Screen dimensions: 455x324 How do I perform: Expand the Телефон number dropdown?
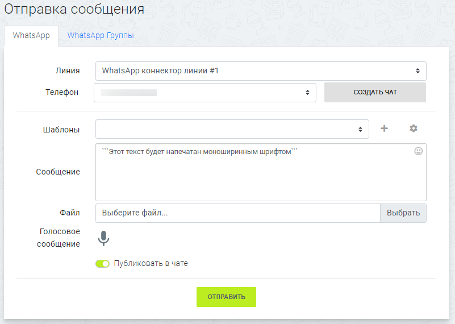(x=204, y=93)
